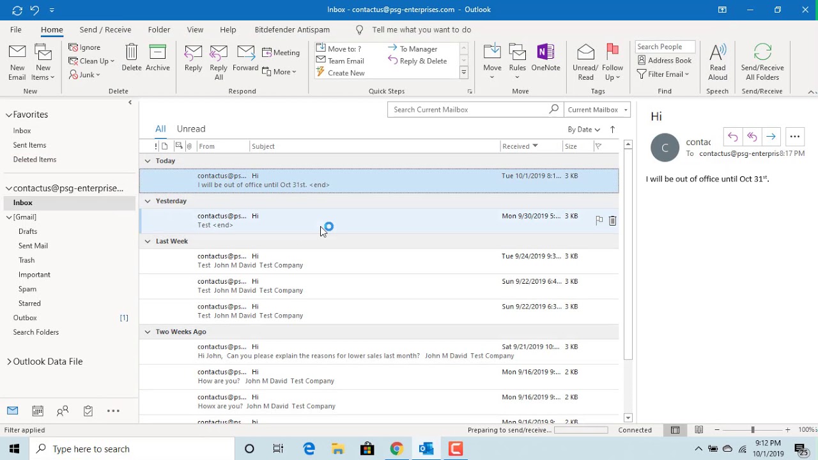This screenshot has width=818, height=460.
Task: Show only Unread messages
Action: point(191,129)
